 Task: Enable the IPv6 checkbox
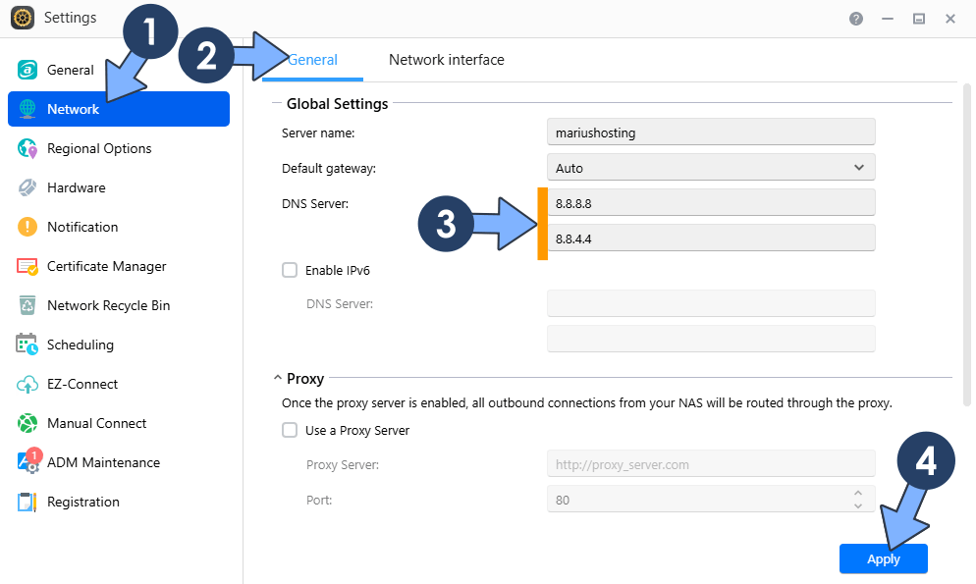pos(290,270)
